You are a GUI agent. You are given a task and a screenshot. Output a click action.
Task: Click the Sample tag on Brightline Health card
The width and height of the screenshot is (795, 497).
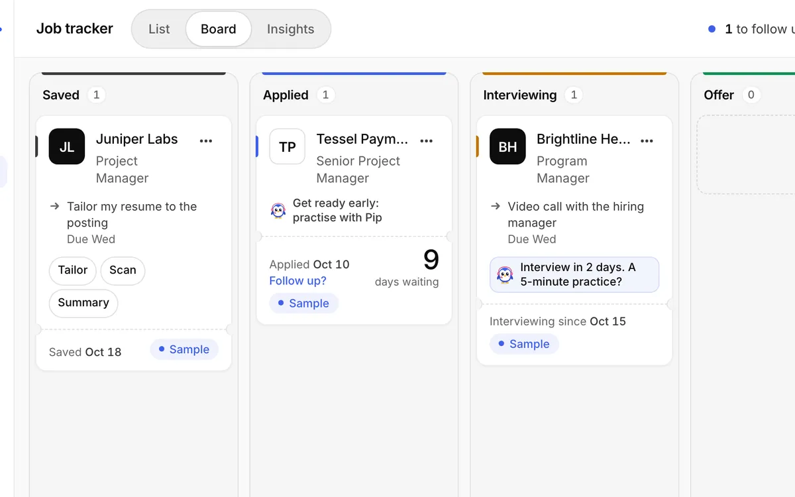[x=524, y=344]
